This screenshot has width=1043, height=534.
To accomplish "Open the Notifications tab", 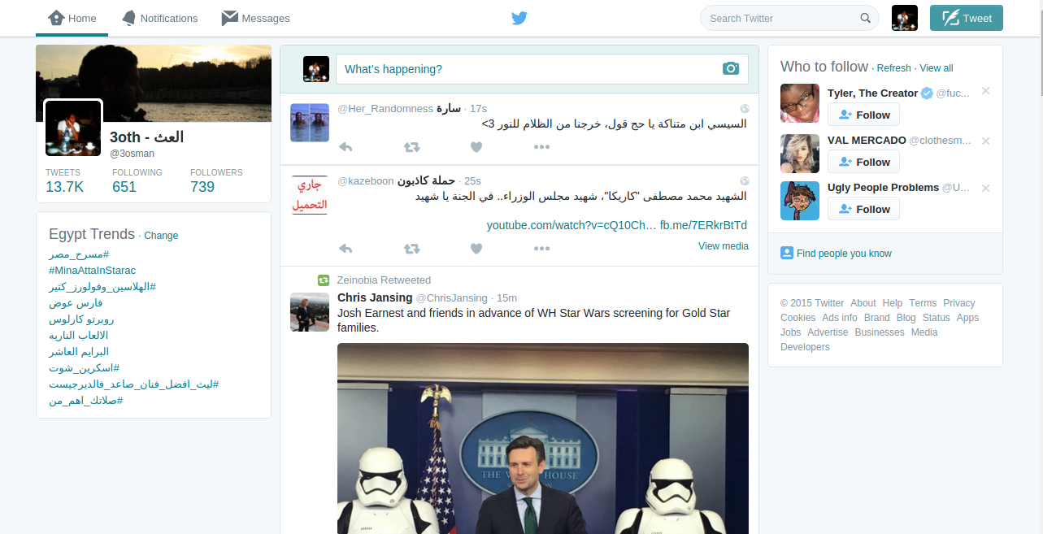I will point(159,18).
